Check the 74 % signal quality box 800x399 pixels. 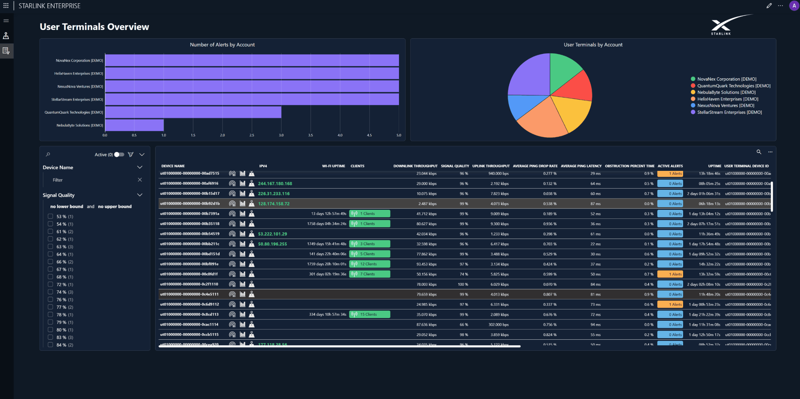coord(50,292)
